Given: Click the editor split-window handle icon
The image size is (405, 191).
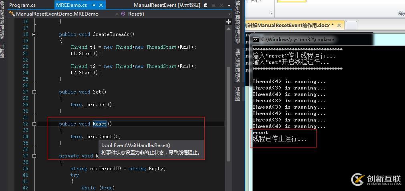Looking at the screenshot, I should click(x=229, y=22).
